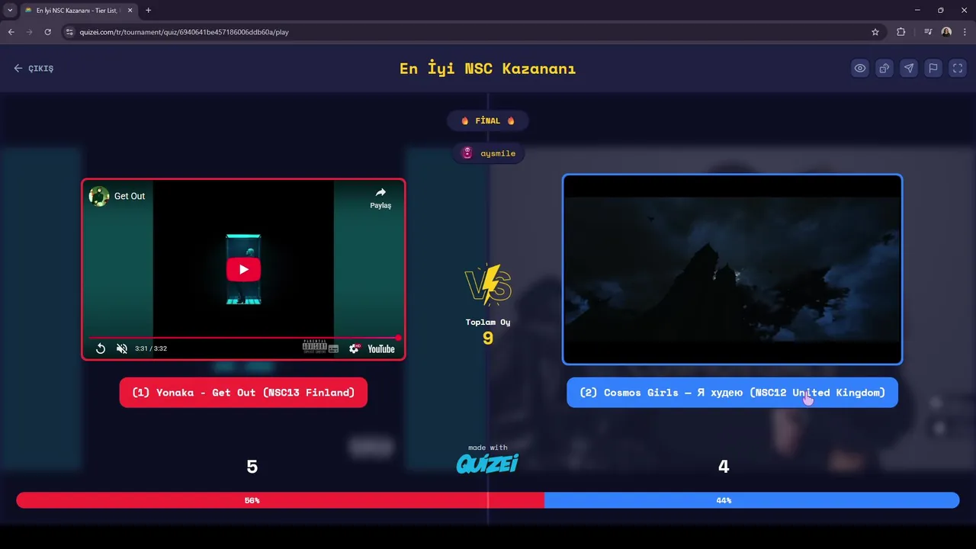The image size is (976, 549).
Task: Click the YouTube play button on Get Out video
Action: [243, 269]
